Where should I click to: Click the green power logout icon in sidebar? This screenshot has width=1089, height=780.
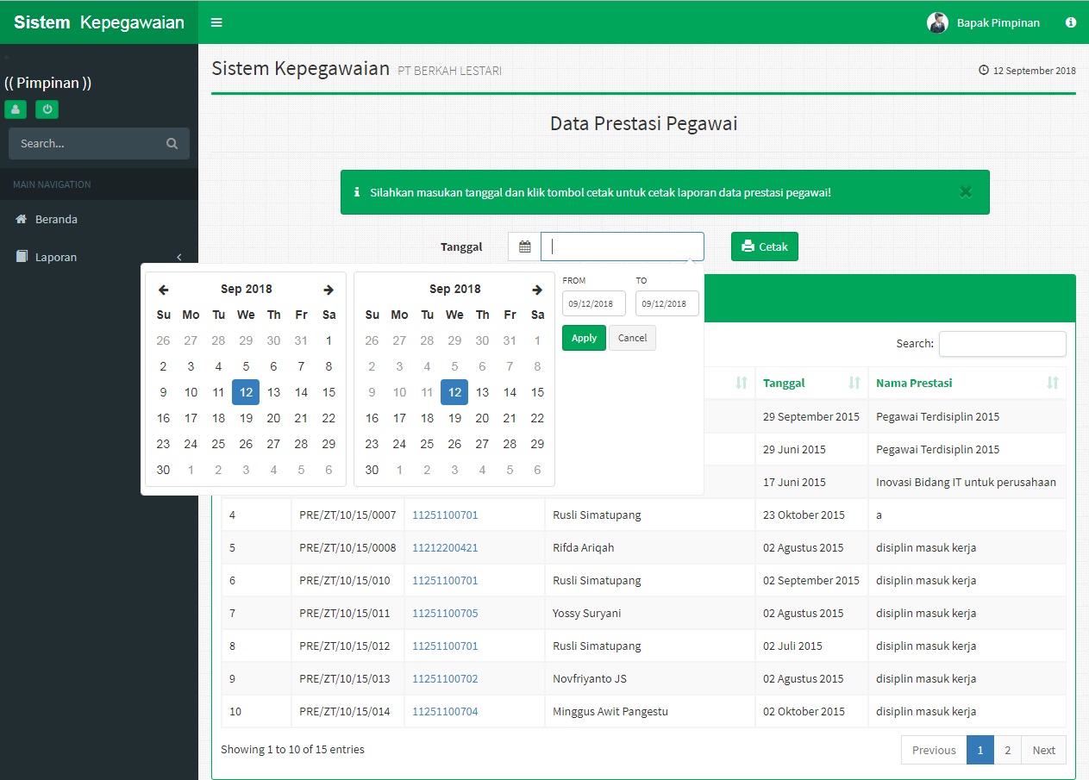click(x=47, y=109)
